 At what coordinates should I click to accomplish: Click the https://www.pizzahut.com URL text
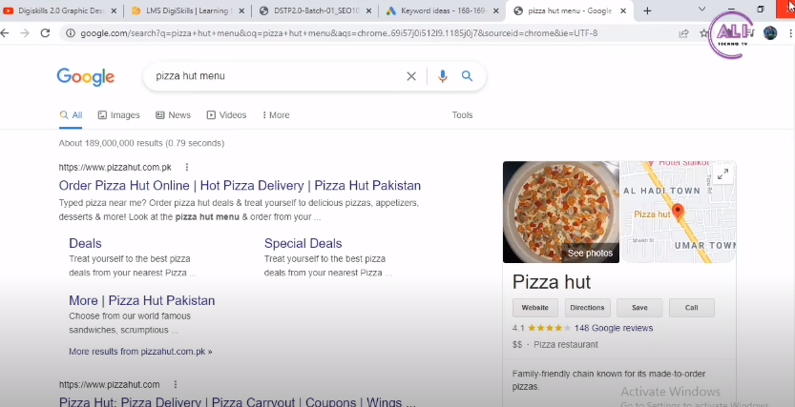coord(109,385)
